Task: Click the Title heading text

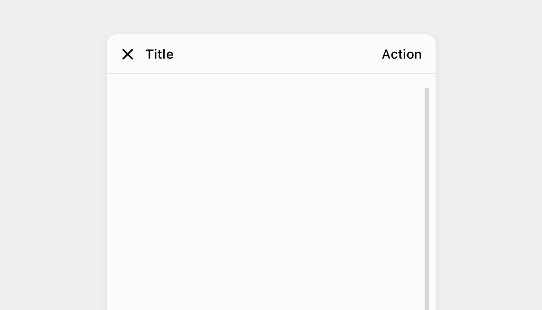Action: (x=159, y=54)
